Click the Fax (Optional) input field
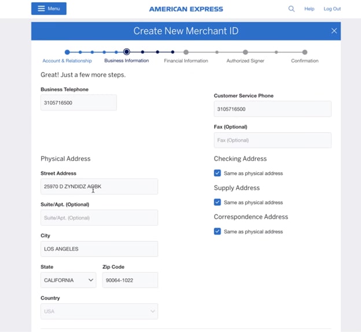Image resolution: width=361 pixels, height=332 pixels. (272, 140)
